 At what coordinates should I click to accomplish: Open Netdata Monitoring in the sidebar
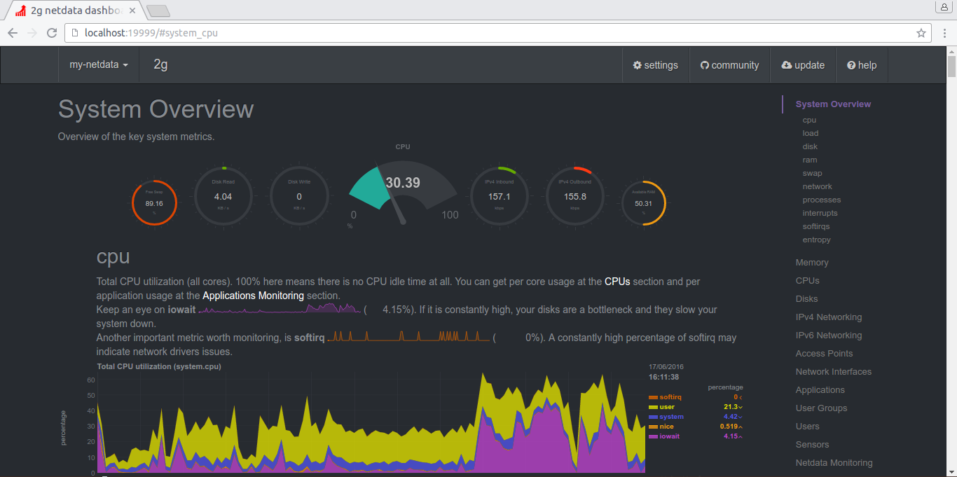click(834, 463)
